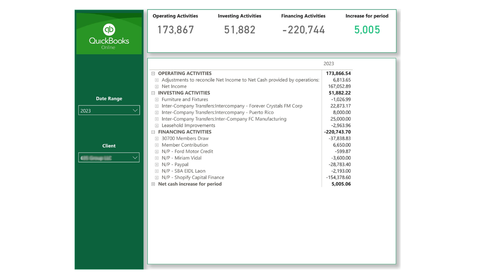Collapse the INVESTING ACTIVITIES section

(x=153, y=93)
